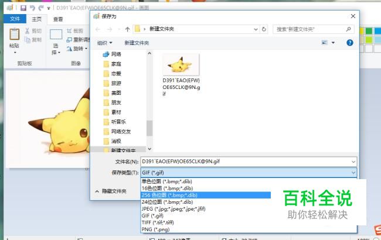This screenshot has height=240, width=381.
Task: Choose PNG (*.png) format option
Action: pos(155,229)
